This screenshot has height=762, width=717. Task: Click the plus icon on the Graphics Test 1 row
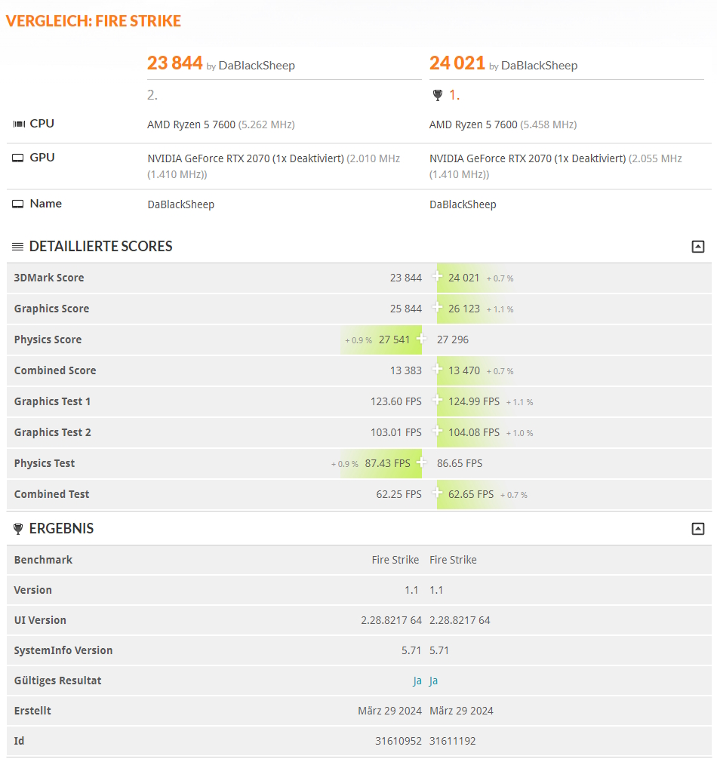click(436, 401)
